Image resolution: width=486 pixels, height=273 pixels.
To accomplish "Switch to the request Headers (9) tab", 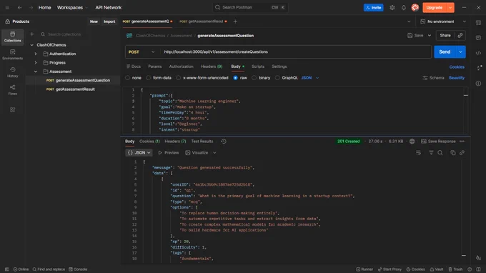I will pyautogui.click(x=212, y=66).
